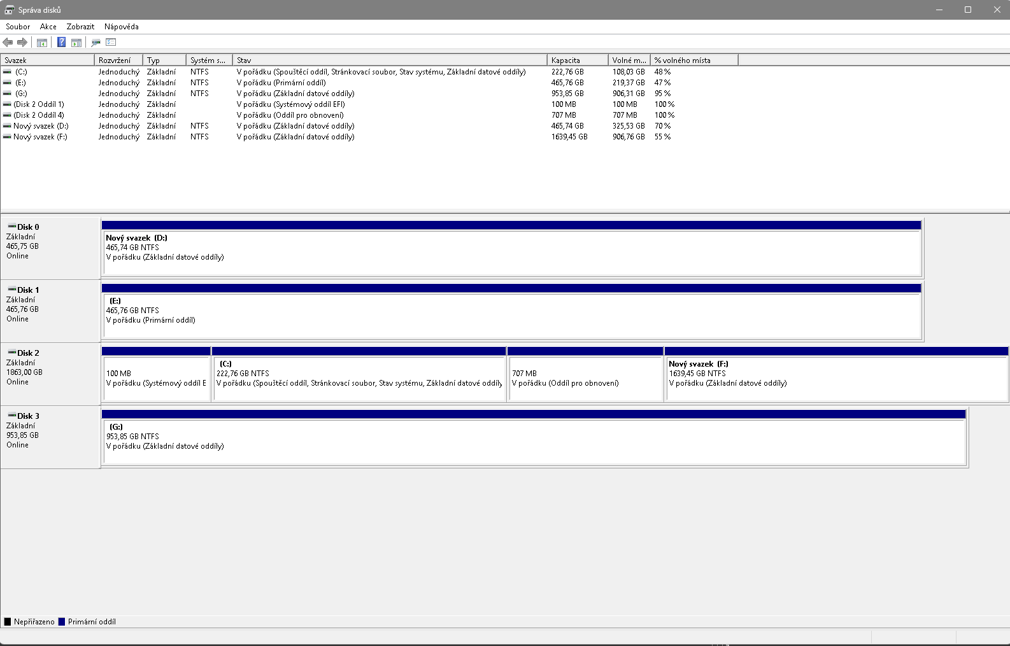This screenshot has width=1010, height=646.
Task: Click the drive icon beside (Disk 2 Oddíl 1)
Action: tap(7, 104)
